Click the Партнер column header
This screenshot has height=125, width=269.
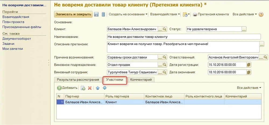click(x=84, y=97)
